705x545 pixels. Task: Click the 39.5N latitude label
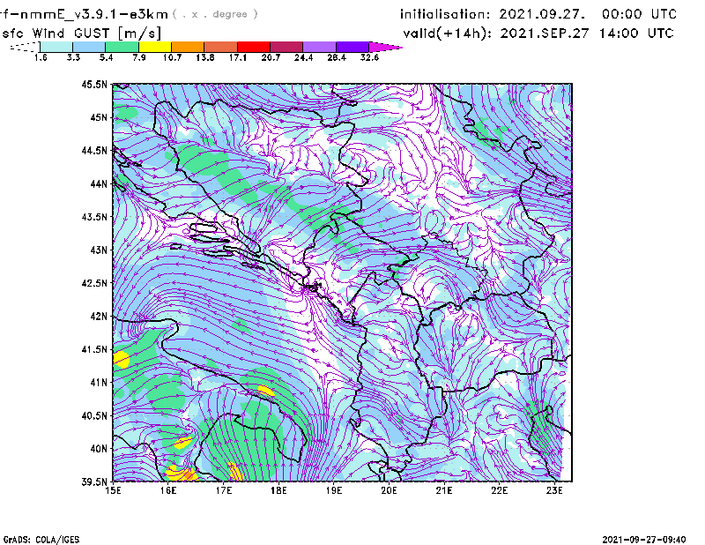94,482
